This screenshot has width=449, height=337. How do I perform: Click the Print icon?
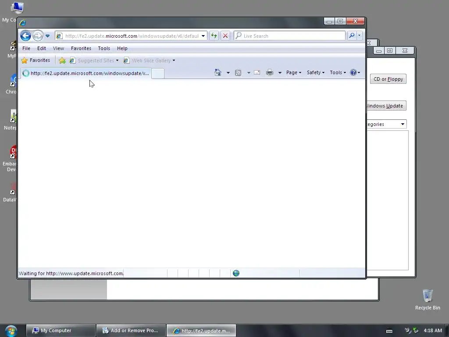point(270,72)
